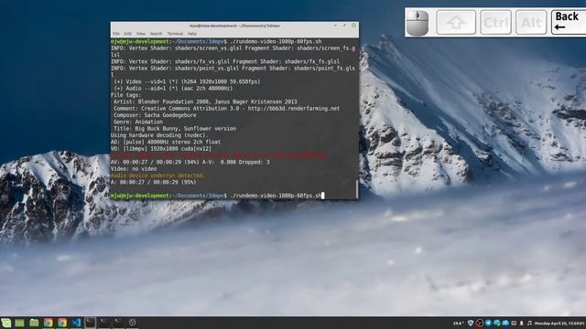
Task: Click the 'VO: [libmpv] 1920x1080 cuda[nv12]' line
Action: [x=161, y=149]
